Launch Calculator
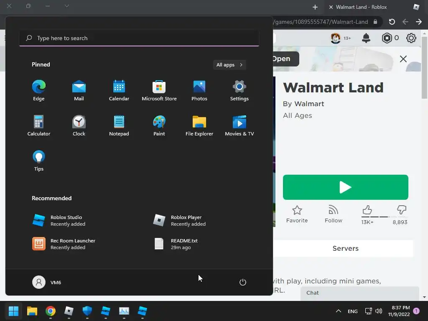 (39, 125)
